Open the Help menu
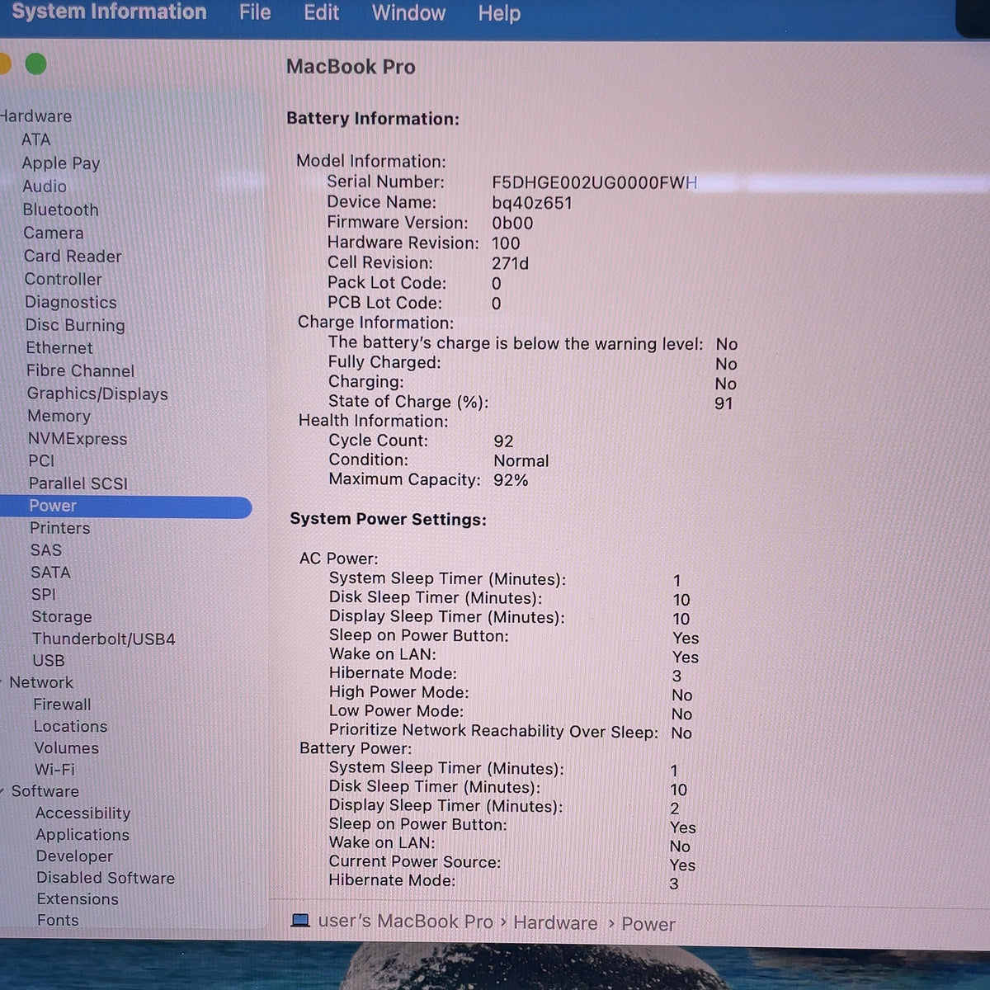Image resolution: width=990 pixels, height=990 pixels. [499, 13]
